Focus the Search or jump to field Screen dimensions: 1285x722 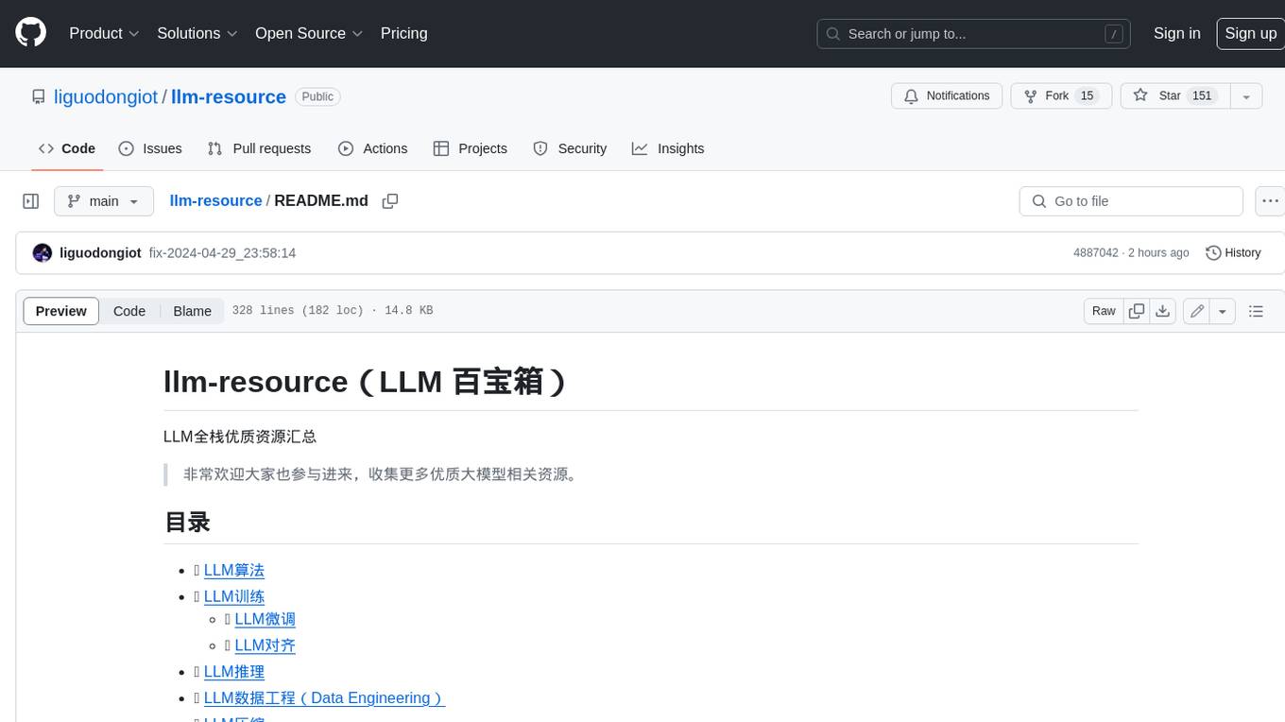click(974, 34)
